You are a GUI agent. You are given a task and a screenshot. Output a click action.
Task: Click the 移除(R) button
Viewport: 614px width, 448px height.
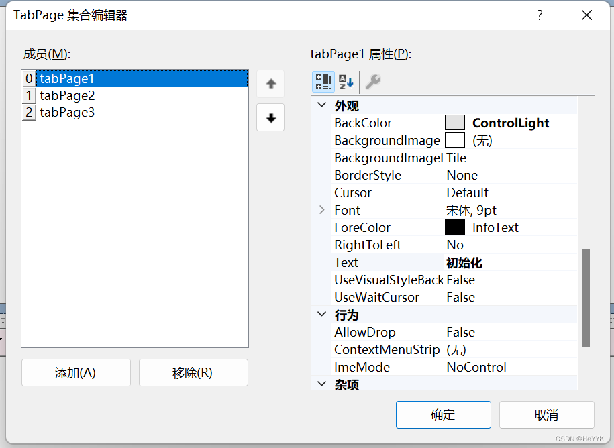tap(193, 372)
